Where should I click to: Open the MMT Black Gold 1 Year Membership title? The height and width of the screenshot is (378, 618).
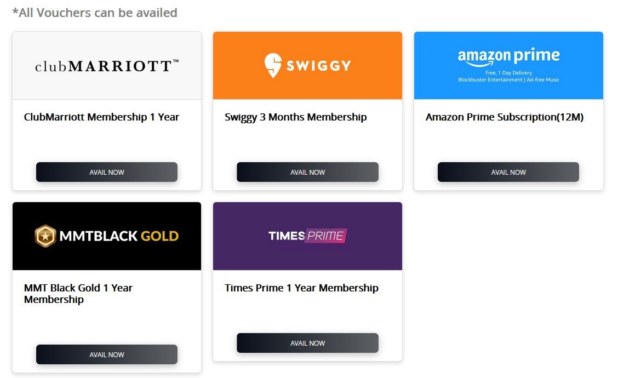point(78,294)
